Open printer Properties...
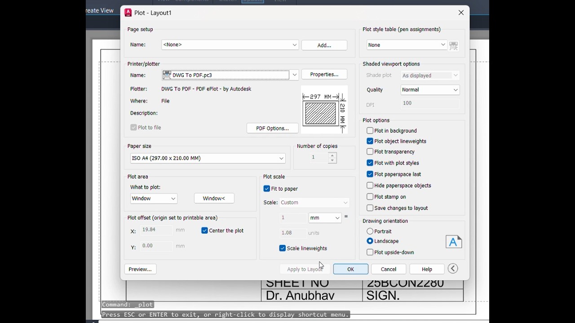 point(324,74)
